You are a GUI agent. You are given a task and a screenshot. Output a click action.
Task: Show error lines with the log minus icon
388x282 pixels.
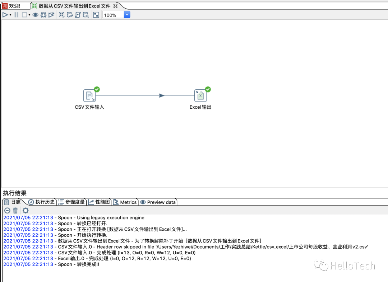pyautogui.click(x=8, y=211)
